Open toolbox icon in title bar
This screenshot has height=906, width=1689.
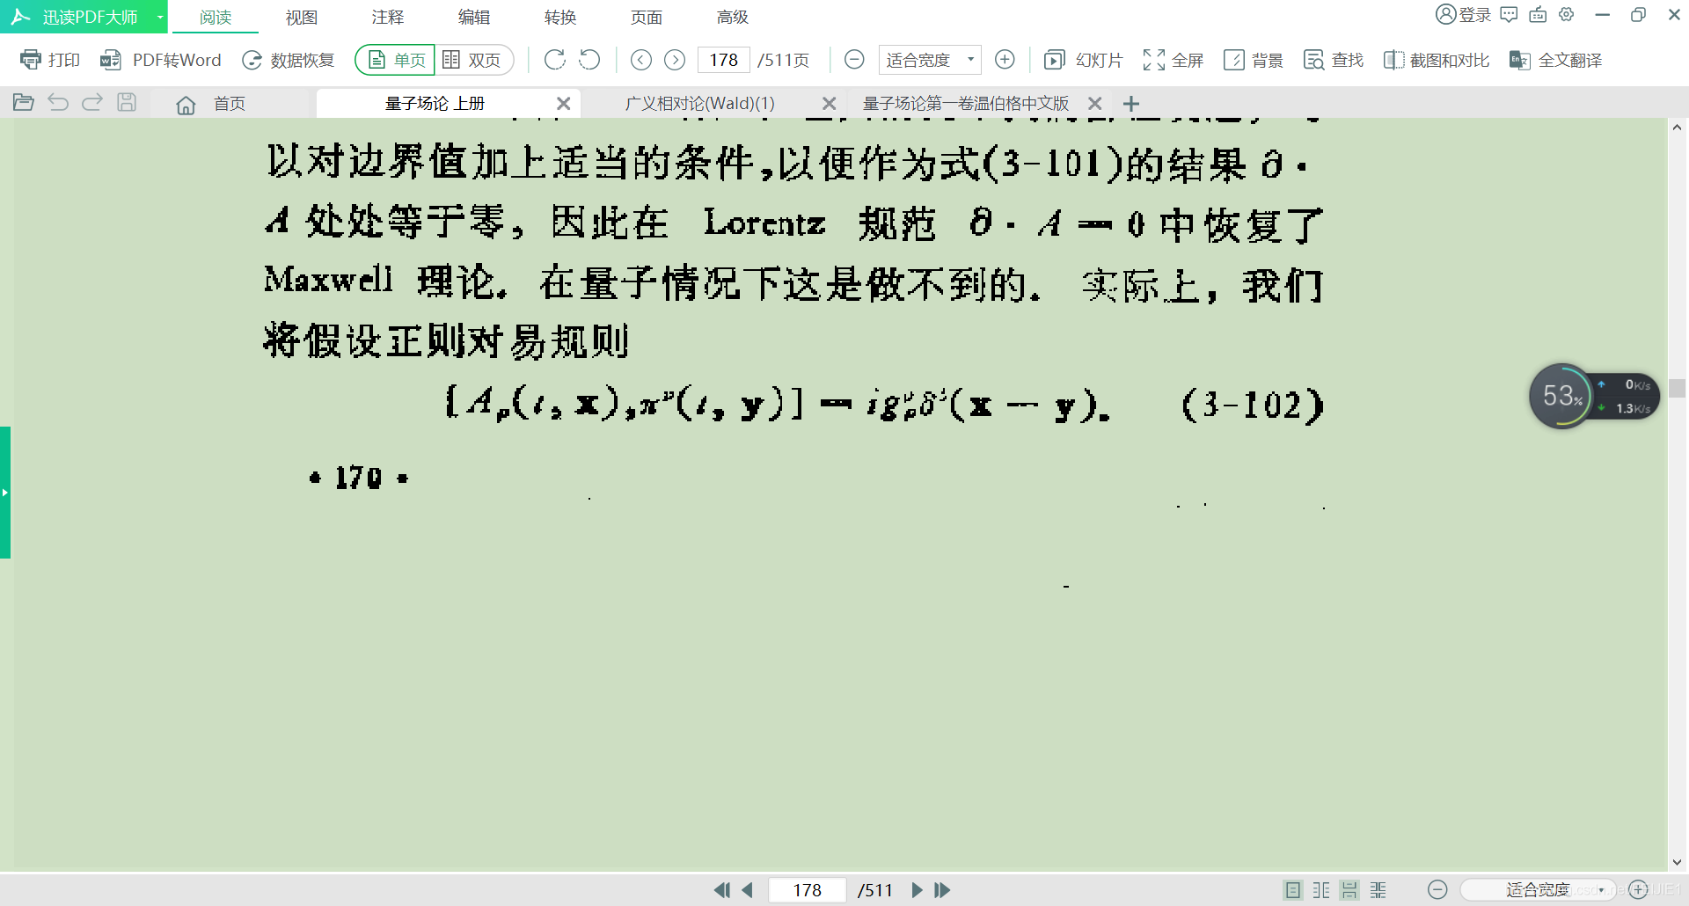(x=1538, y=15)
